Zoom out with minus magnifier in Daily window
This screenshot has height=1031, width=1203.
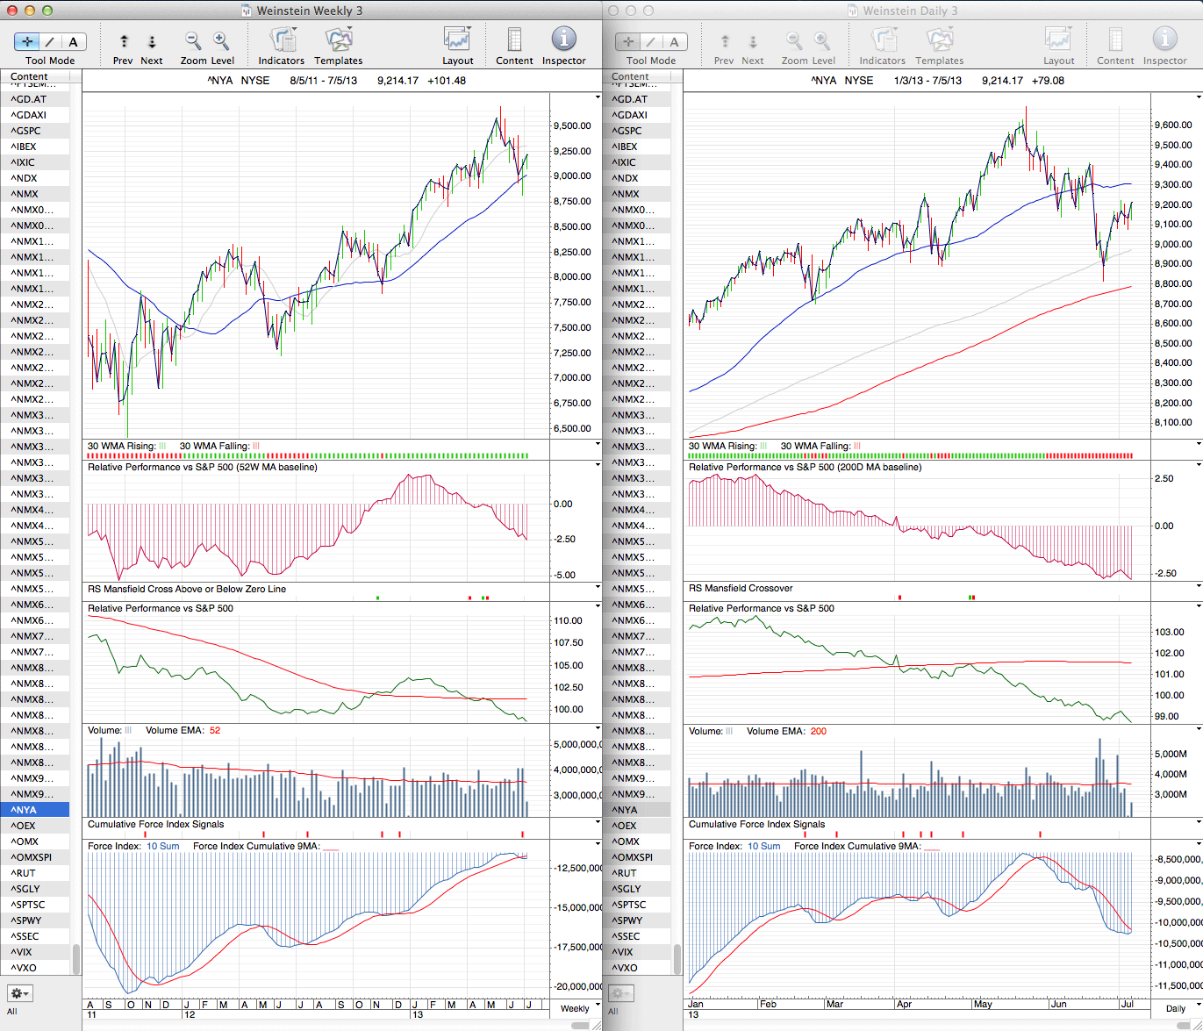[x=794, y=40]
